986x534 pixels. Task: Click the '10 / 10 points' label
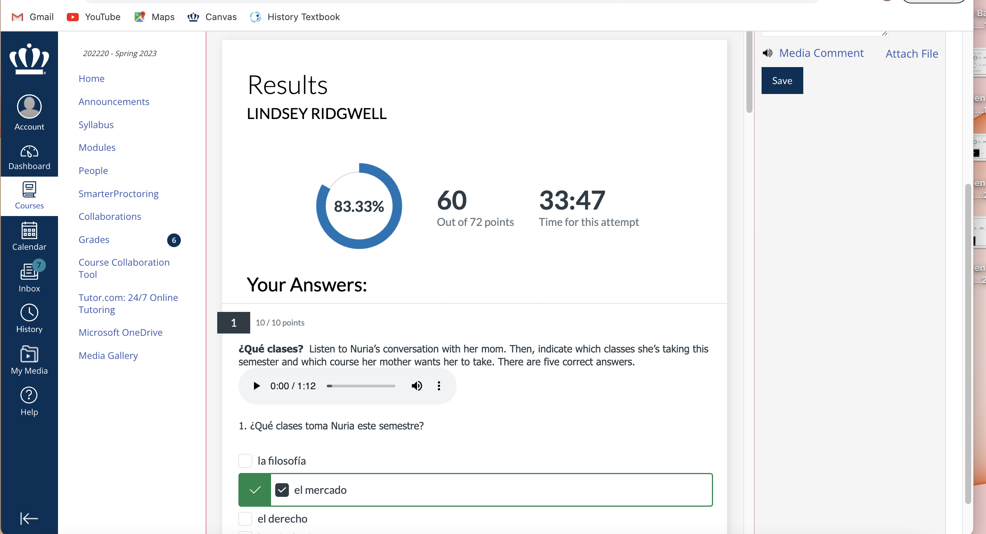point(280,323)
